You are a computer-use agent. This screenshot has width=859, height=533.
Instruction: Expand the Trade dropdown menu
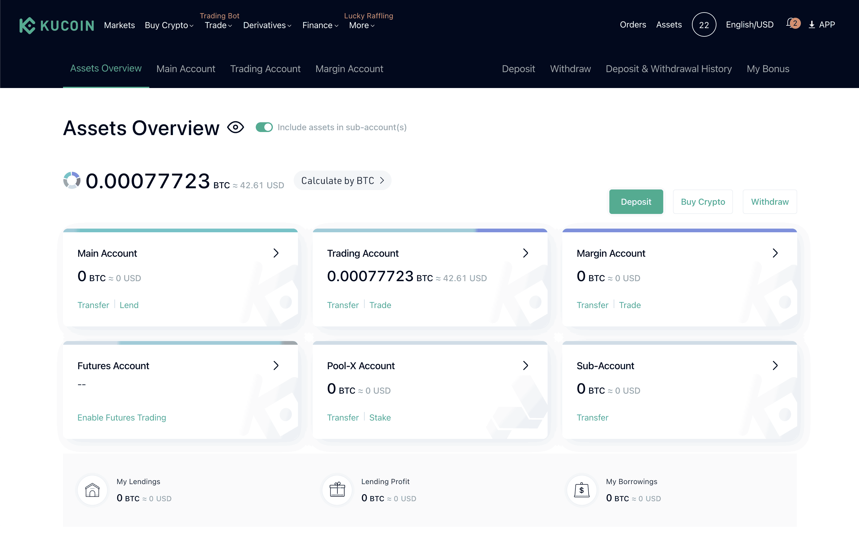pyautogui.click(x=218, y=25)
